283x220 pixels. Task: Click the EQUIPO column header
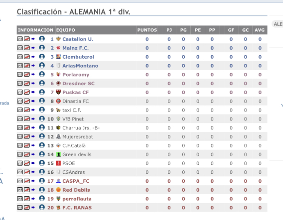66,30
